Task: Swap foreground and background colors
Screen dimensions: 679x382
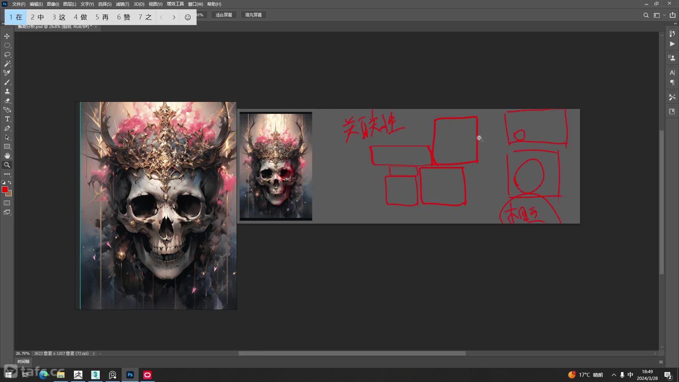Action: (x=10, y=183)
